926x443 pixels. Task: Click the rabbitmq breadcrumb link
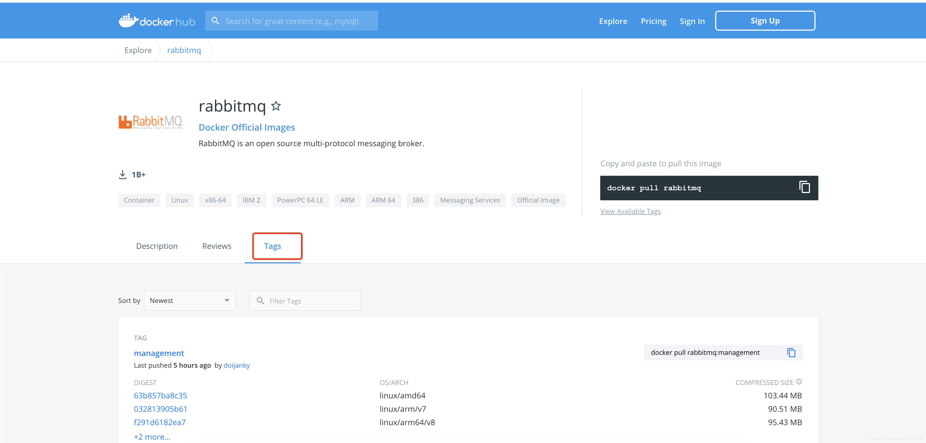184,50
